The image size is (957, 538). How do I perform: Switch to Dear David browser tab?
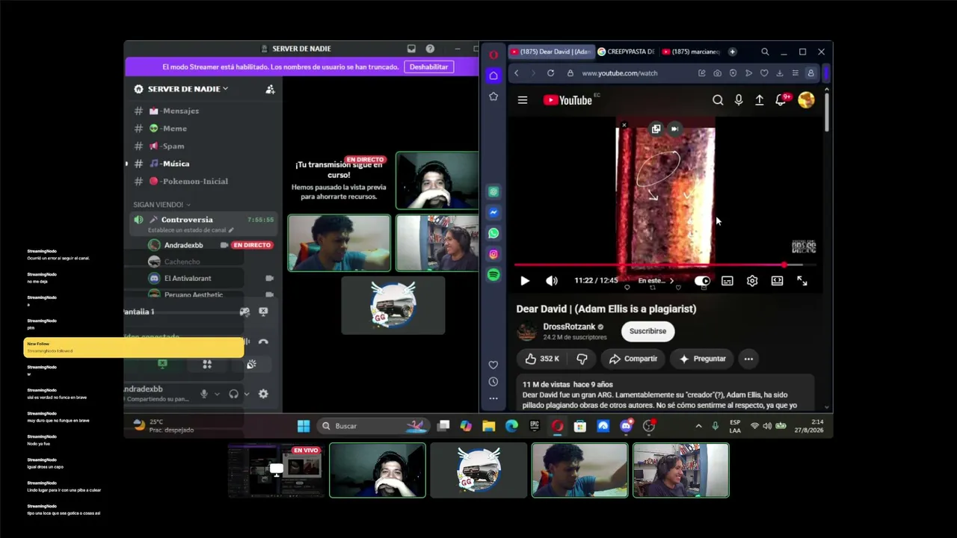(x=551, y=52)
